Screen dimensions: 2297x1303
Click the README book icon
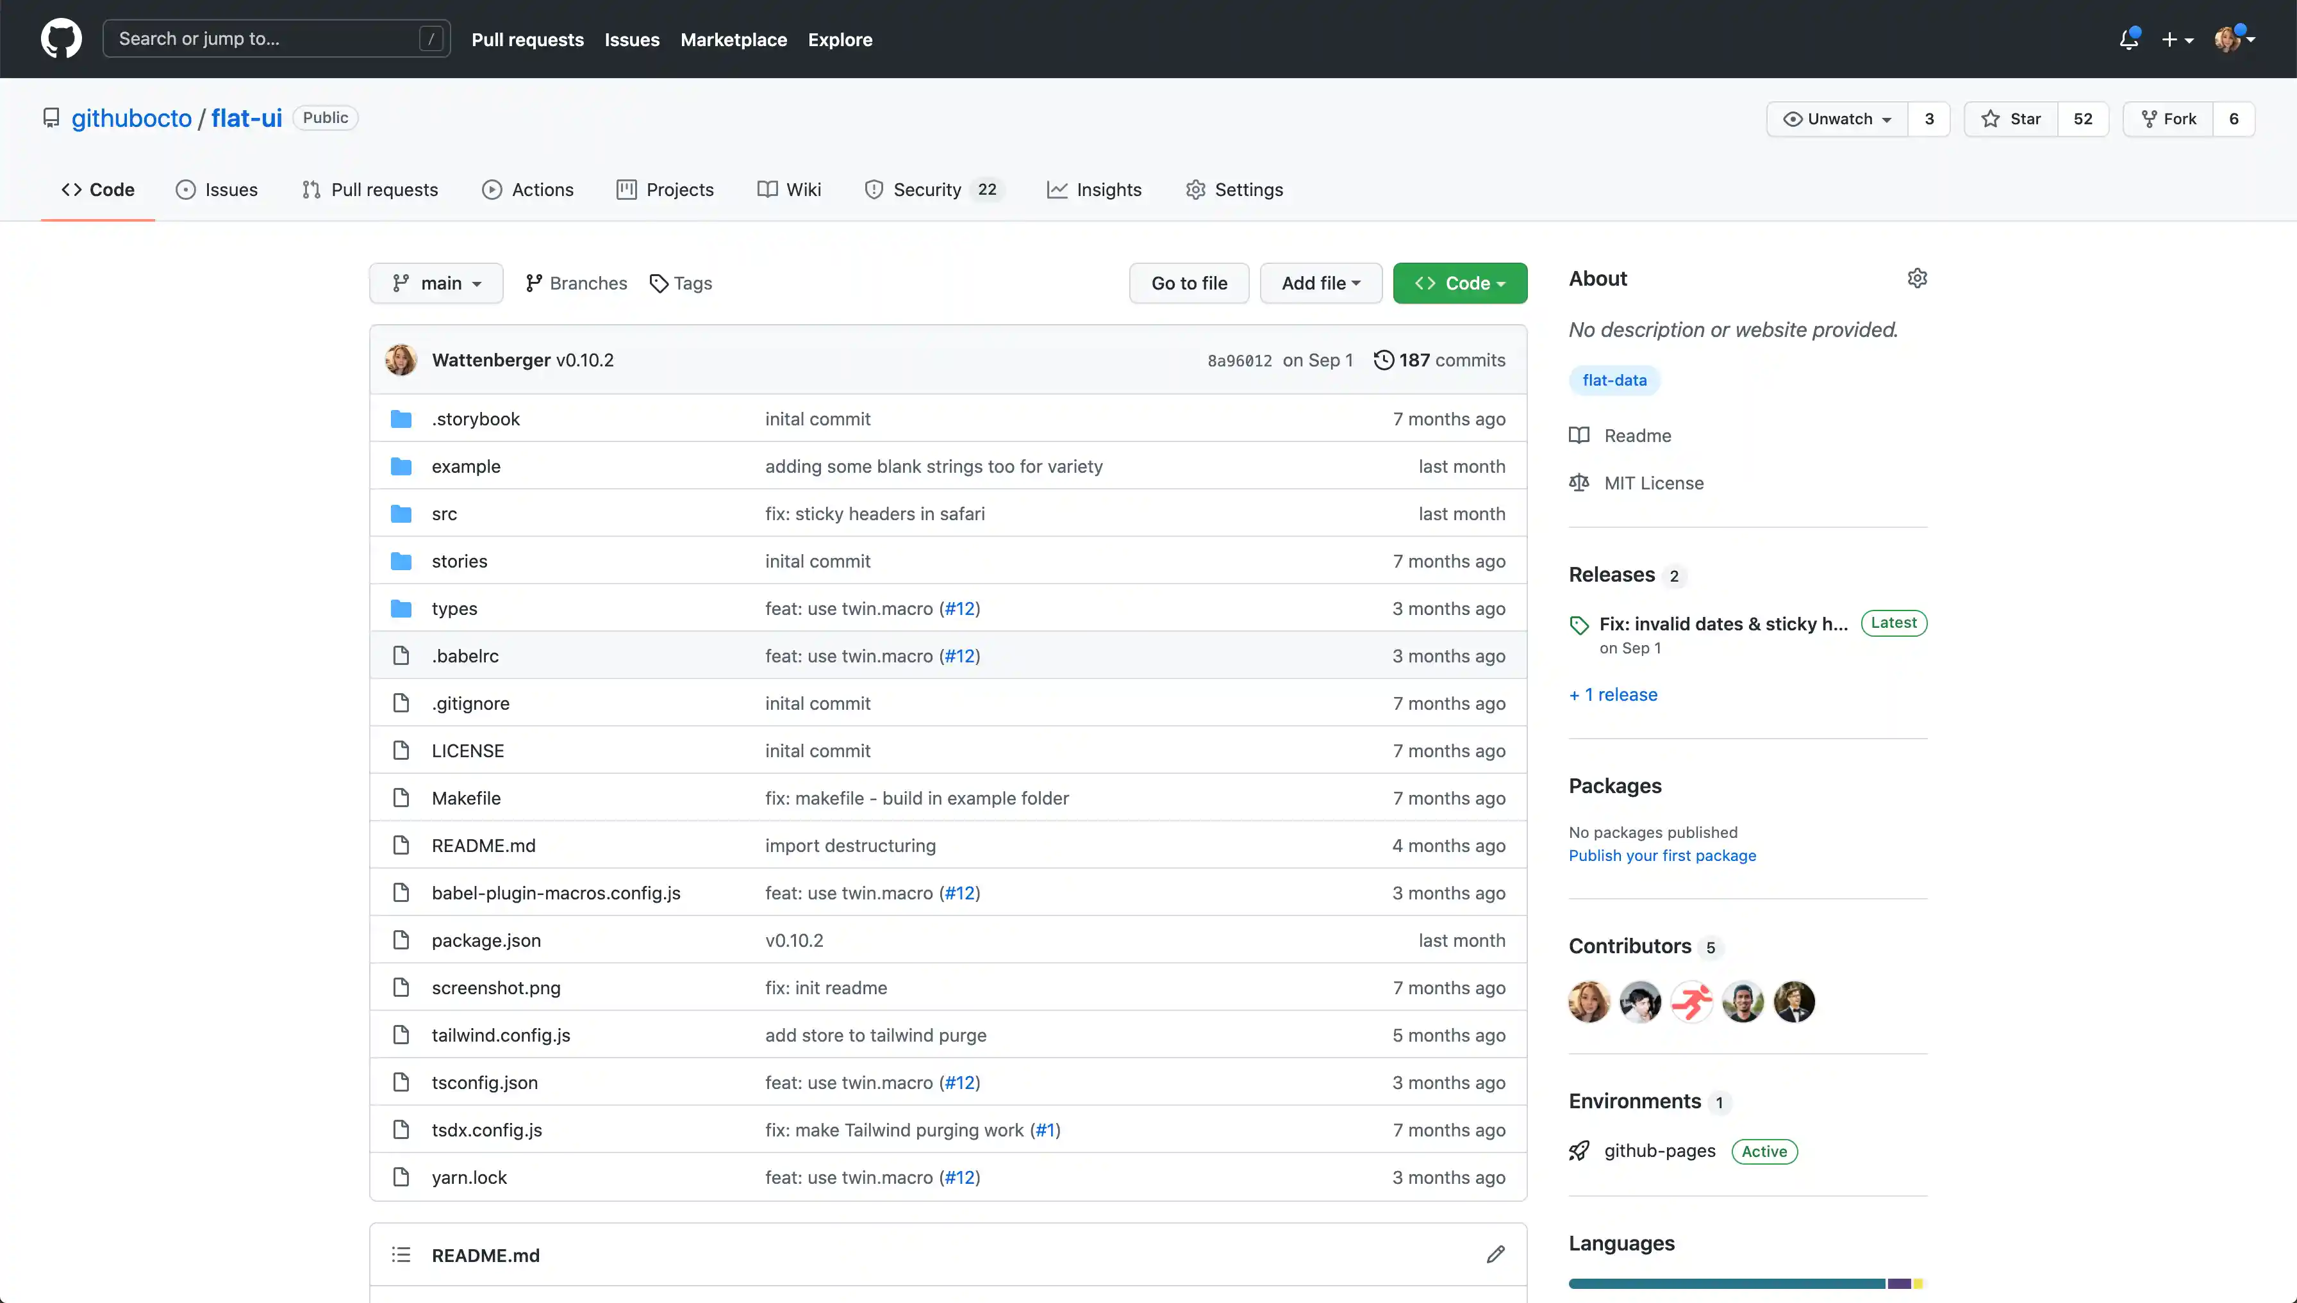[1579, 435]
